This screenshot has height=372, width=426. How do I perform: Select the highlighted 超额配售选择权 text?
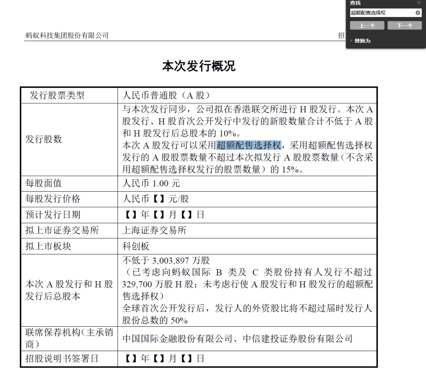tap(249, 145)
